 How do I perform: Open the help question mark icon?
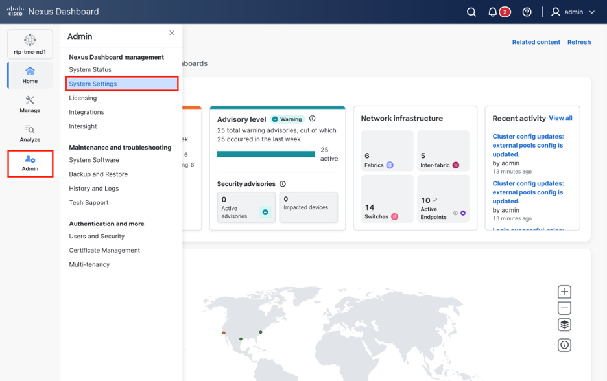[x=527, y=12]
